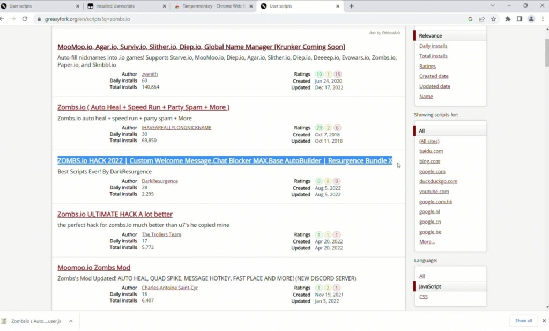Screen dimensions: 549x331
Task: Show scripts for (All sites)
Action: (429, 141)
